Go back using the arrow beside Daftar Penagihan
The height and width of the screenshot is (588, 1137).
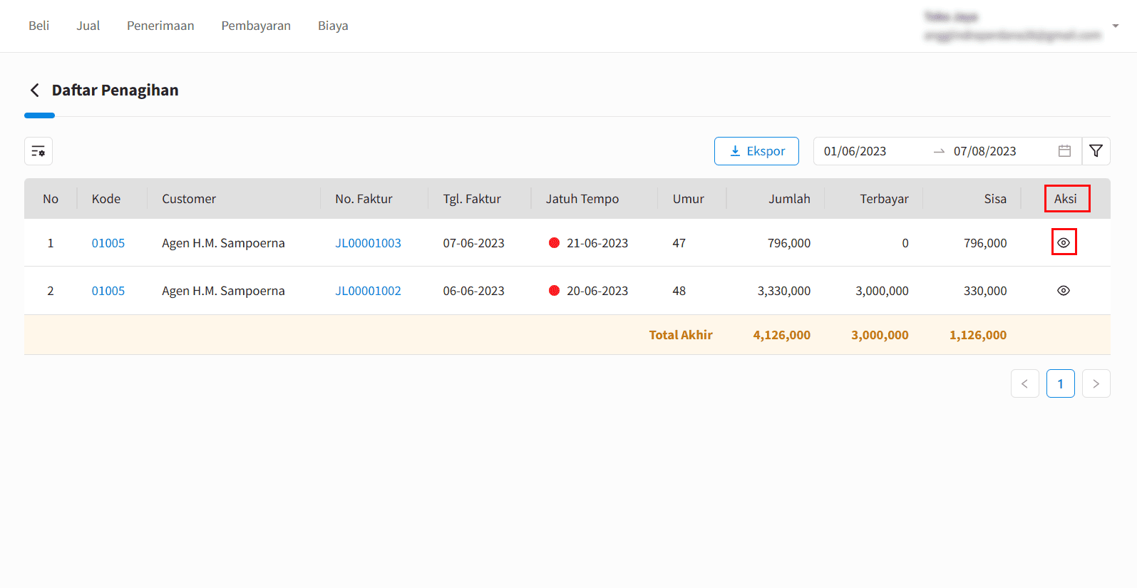35,90
